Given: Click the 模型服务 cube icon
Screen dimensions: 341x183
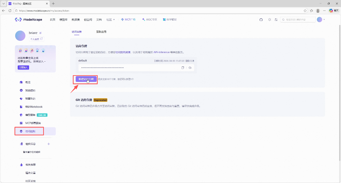Looking at the screenshot, I should coord(21,115).
